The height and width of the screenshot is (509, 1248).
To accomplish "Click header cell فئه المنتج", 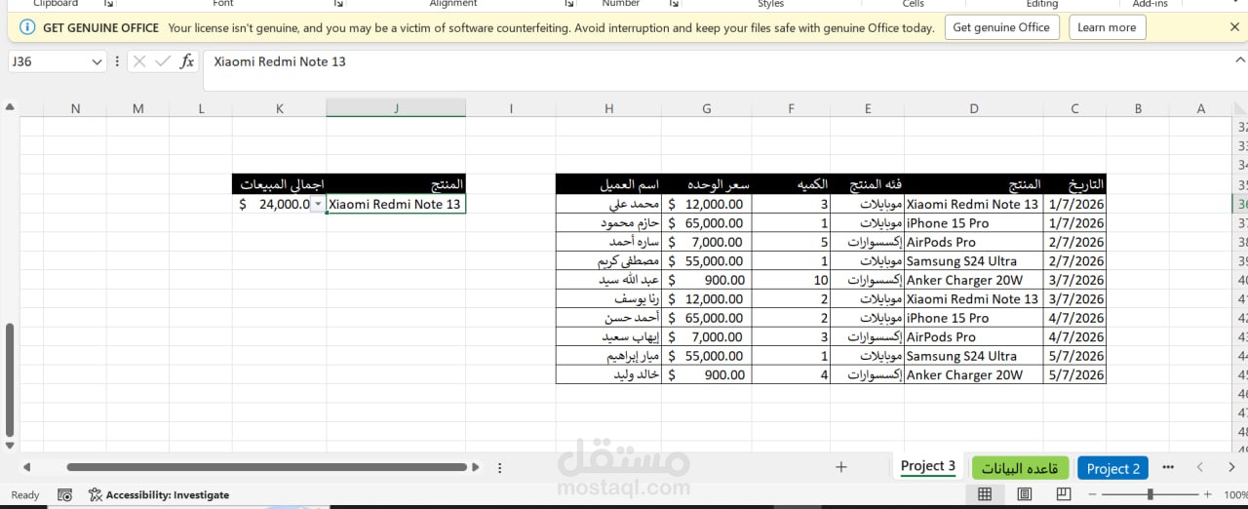I will coord(868,184).
